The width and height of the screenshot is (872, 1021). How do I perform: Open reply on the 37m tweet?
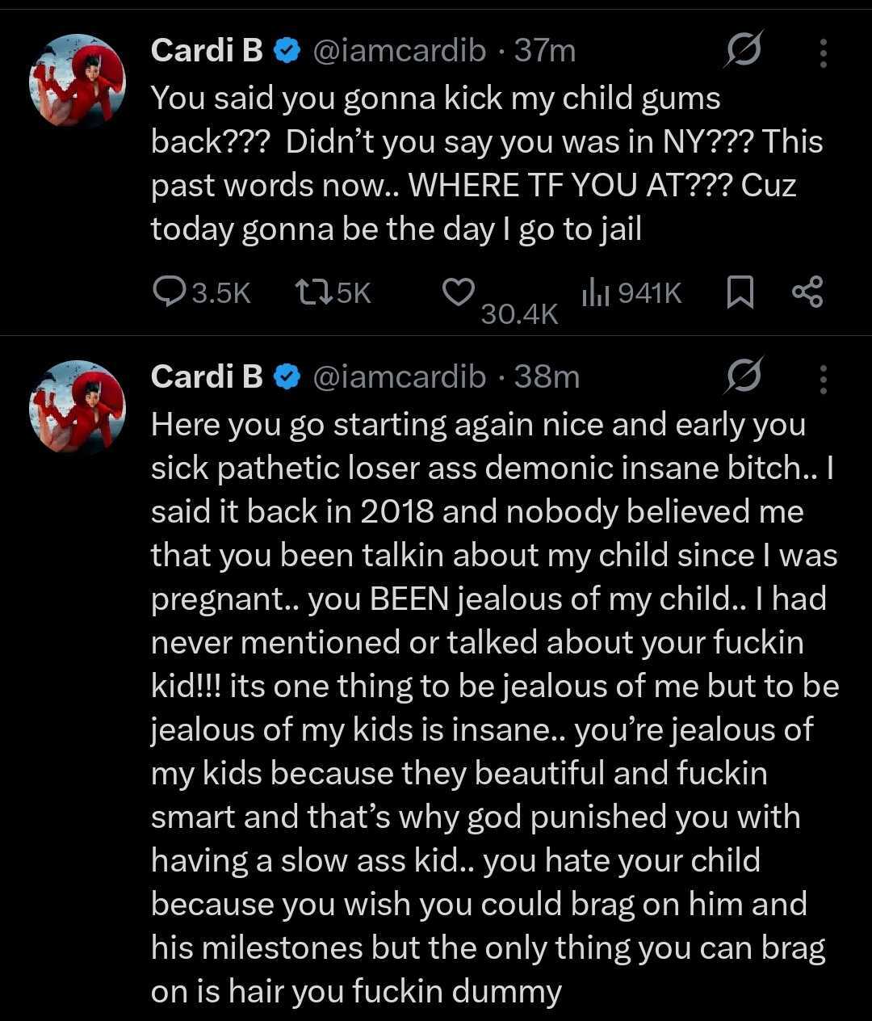click(x=168, y=292)
